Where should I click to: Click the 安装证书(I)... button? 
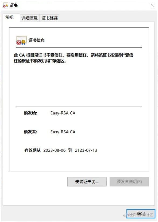point(87,182)
